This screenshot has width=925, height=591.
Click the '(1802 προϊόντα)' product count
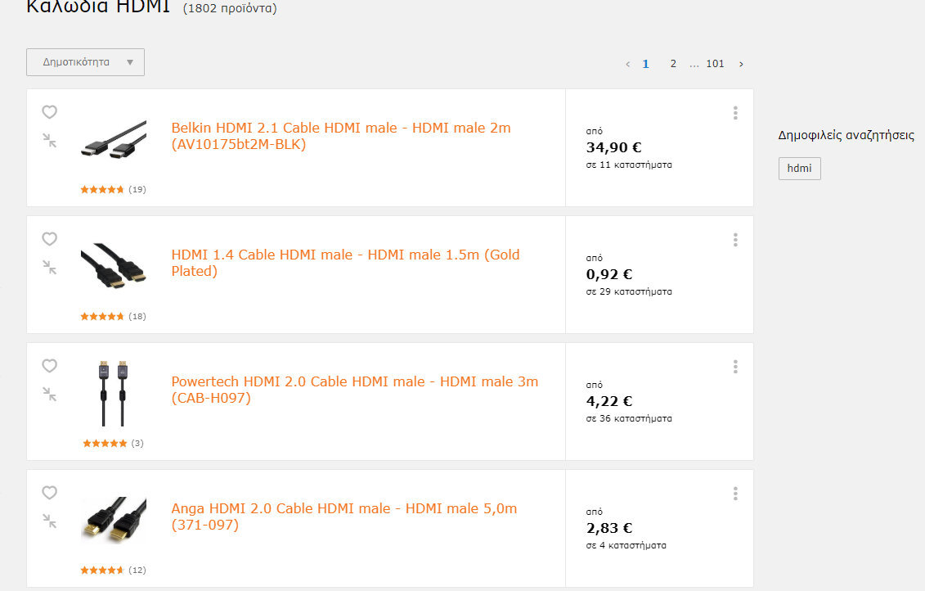(230, 8)
